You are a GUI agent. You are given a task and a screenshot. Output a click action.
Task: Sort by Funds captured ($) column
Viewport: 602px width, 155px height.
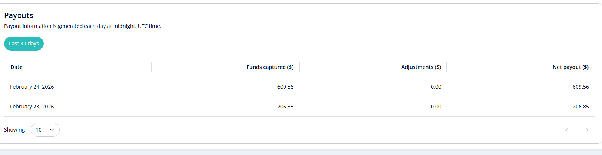pos(270,67)
